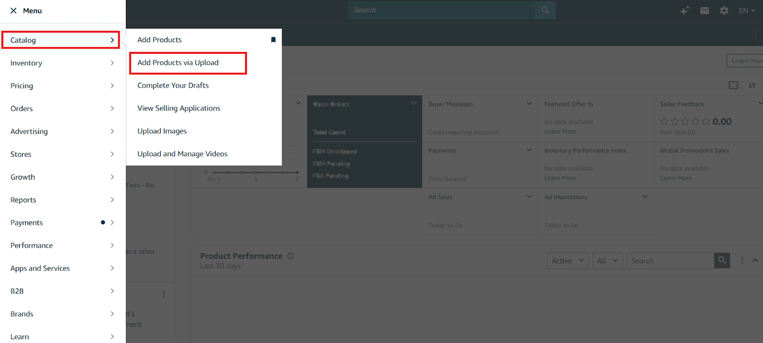Open the Inventory menu item

(62, 63)
